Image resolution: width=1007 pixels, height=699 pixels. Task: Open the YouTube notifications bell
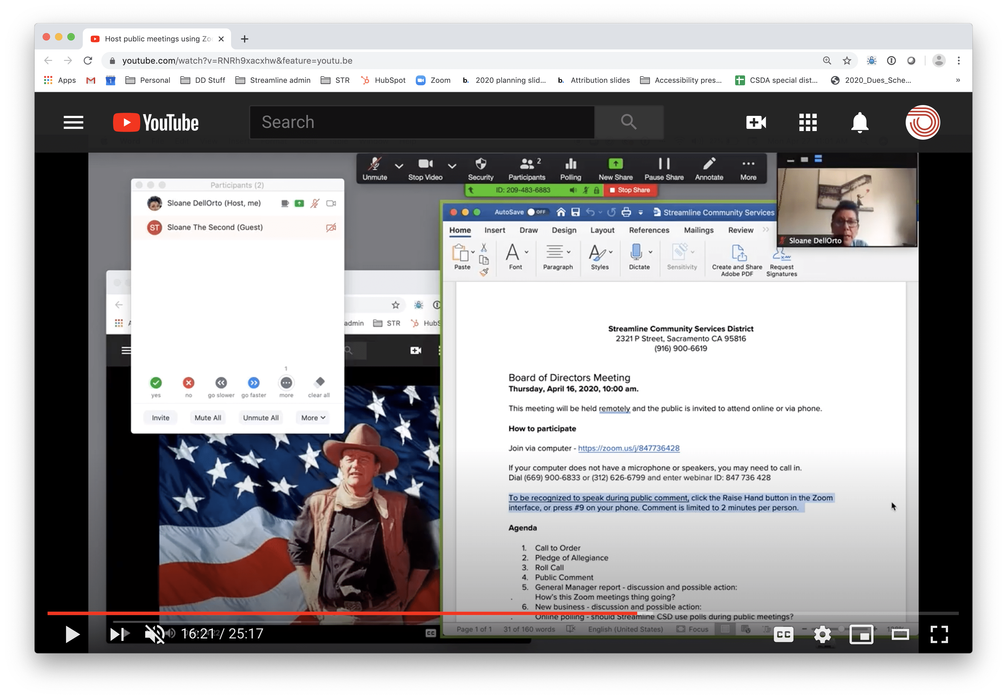click(859, 122)
